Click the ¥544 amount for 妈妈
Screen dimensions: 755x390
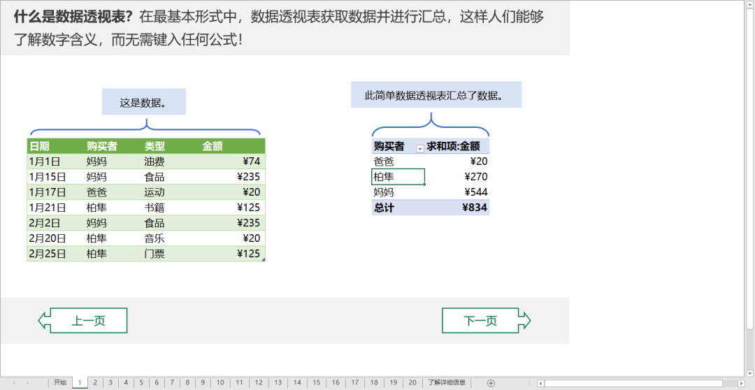475,192
